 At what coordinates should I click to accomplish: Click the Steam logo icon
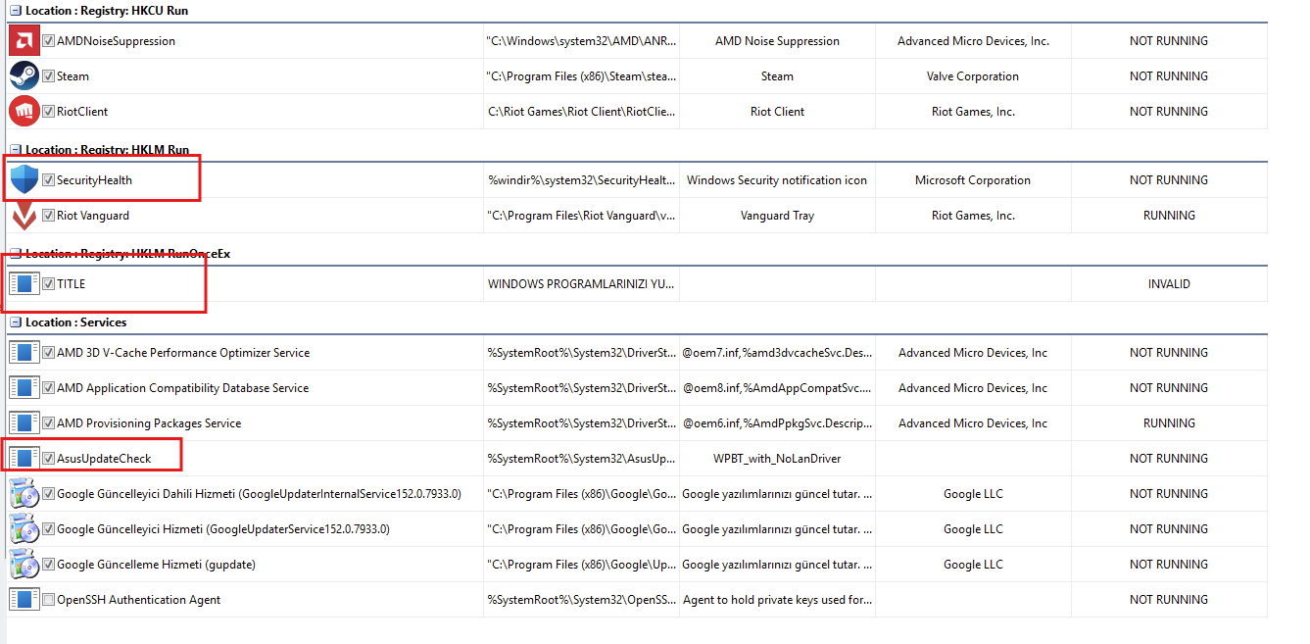click(24, 76)
